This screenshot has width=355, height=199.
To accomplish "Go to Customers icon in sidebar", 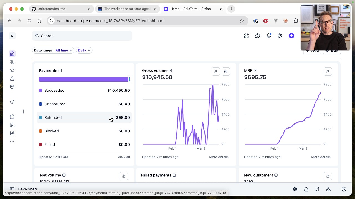I will pos(12,78).
